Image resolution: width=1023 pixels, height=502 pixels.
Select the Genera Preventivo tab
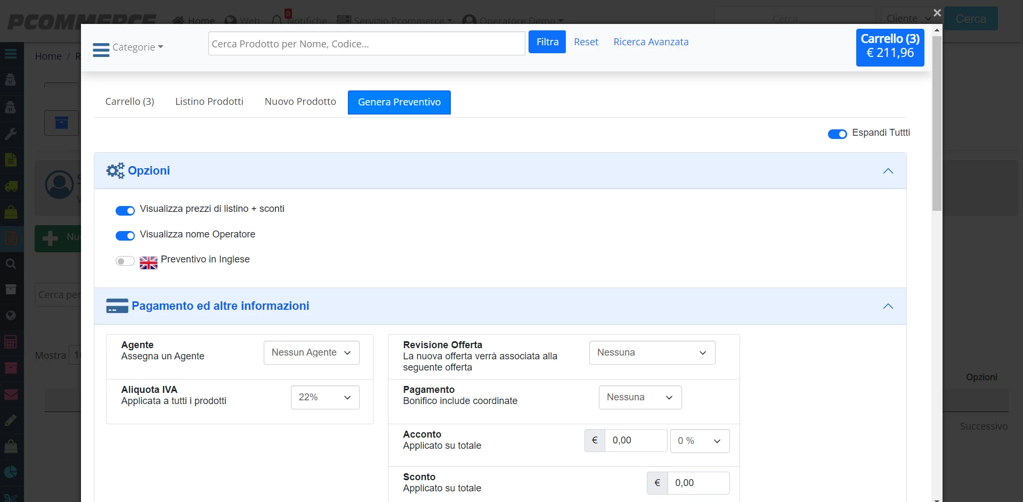(x=399, y=102)
